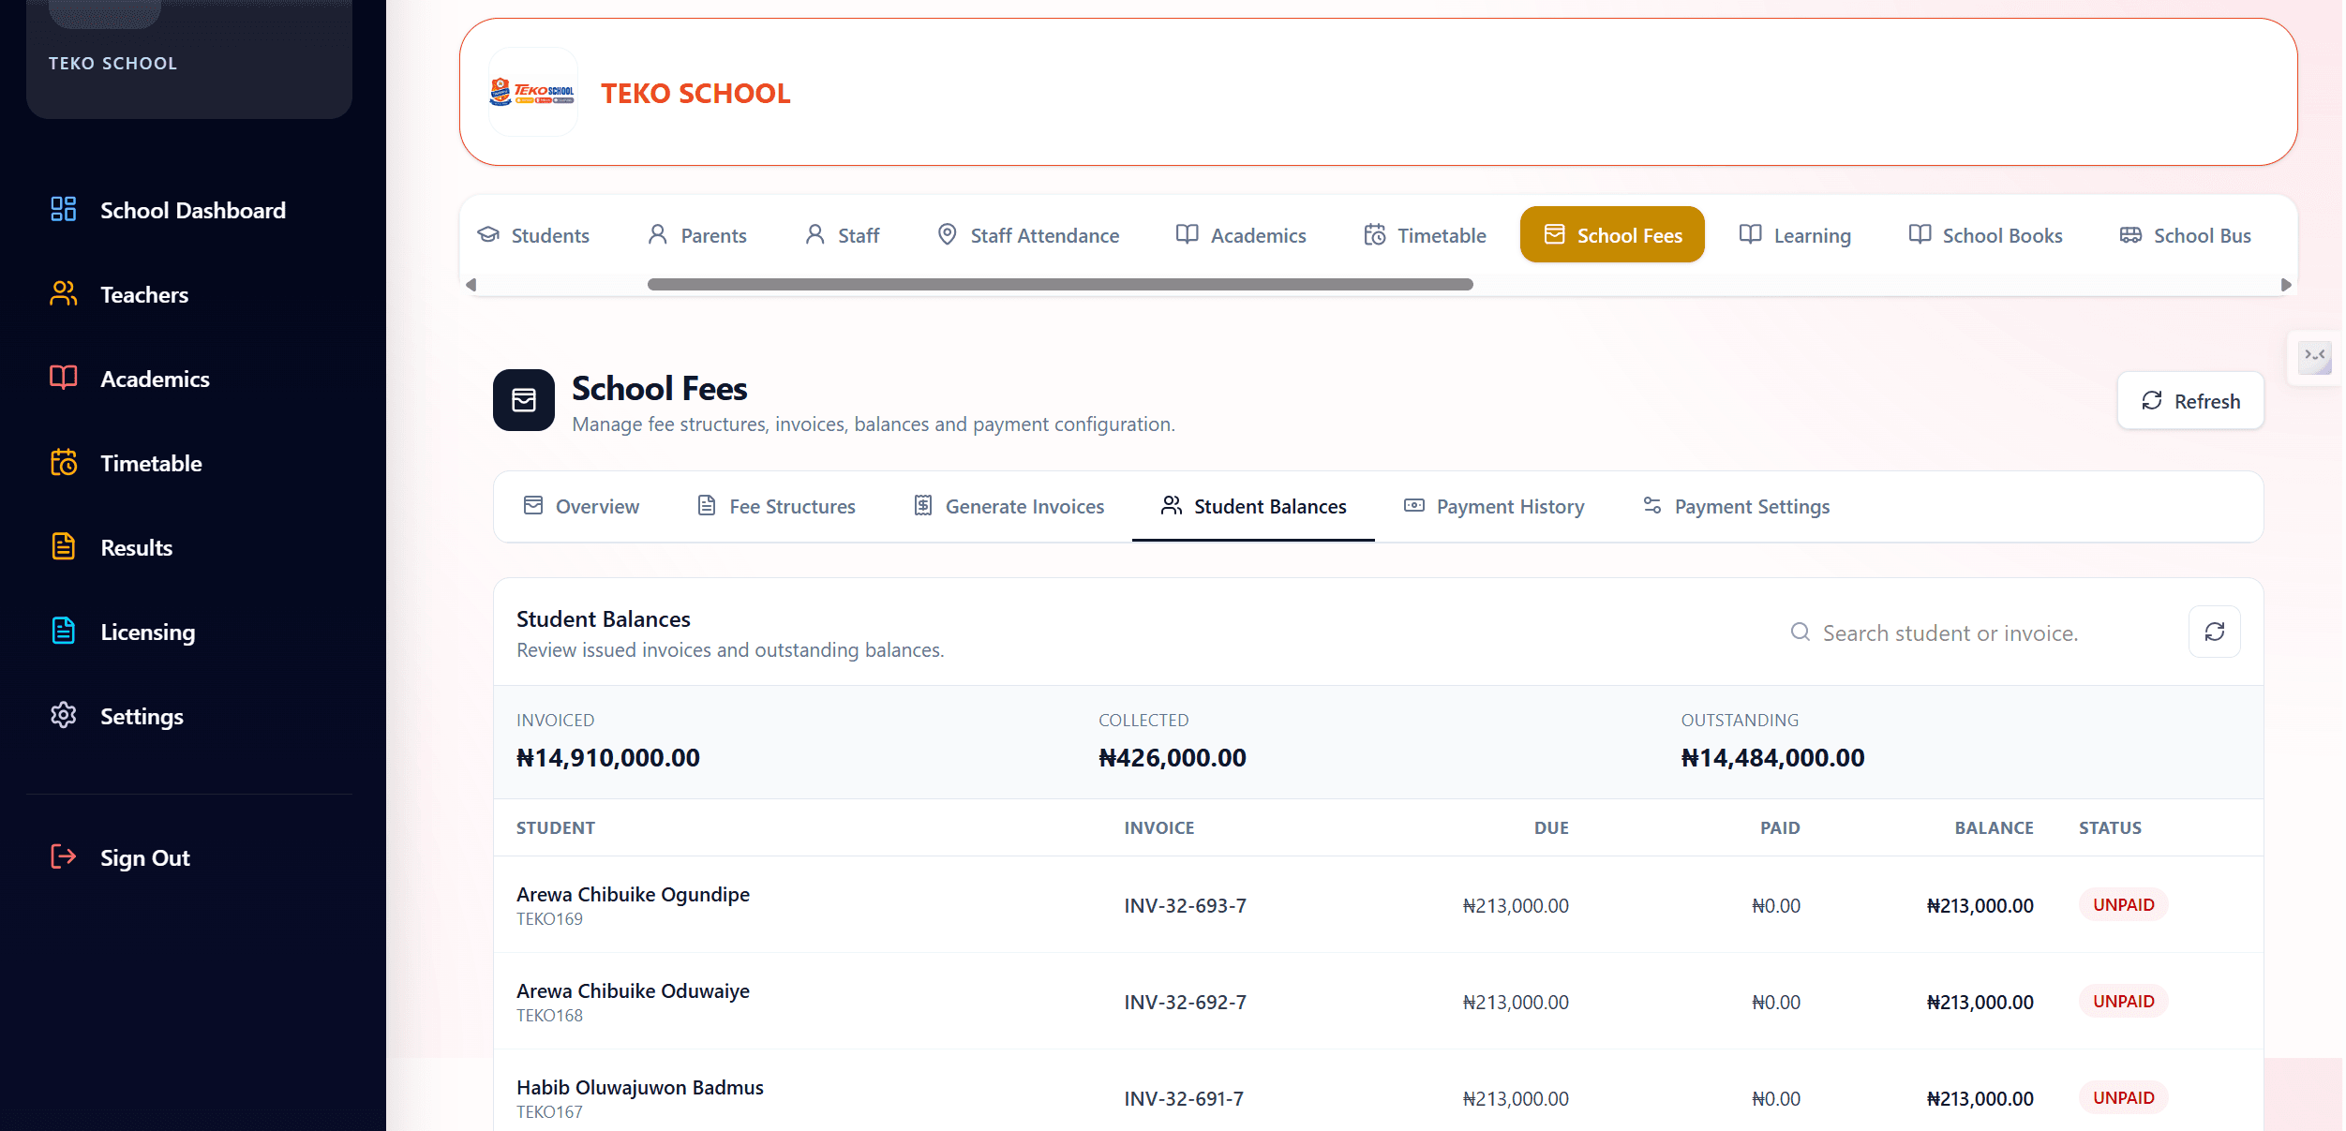
Task: Select the highlighted School Fees tab
Action: tap(1612, 235)
